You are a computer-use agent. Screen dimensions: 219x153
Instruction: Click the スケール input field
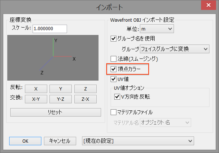coord(50,29)
